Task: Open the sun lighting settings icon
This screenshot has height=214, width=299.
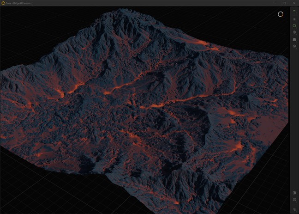Action: [294, 19]
